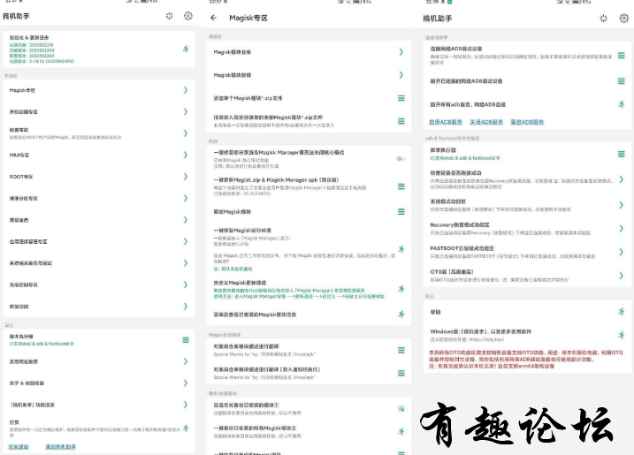
Task: Toggle the Magisk Manager 核心模式 fix switch
Action: (x=401, y=159)
